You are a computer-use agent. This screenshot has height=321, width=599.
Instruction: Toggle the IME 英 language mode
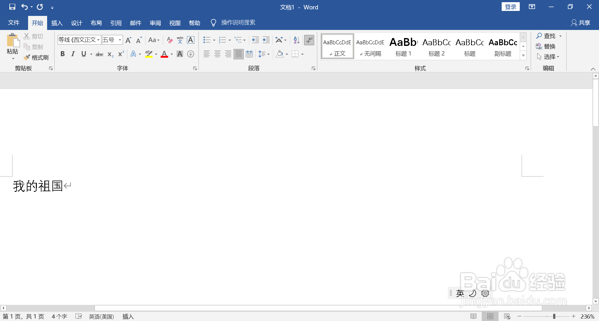460,293
